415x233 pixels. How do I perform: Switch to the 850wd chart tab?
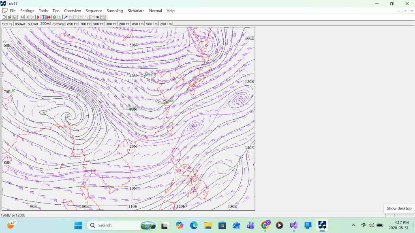coord(20,24)
